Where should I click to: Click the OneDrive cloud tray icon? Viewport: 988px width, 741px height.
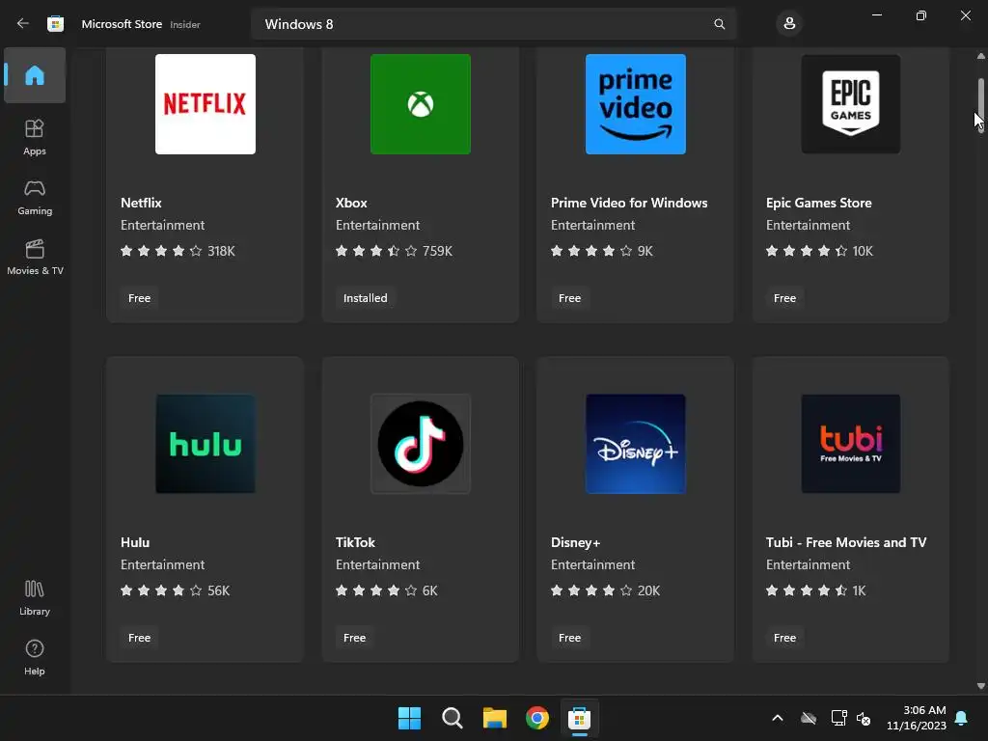pos(809,718)
